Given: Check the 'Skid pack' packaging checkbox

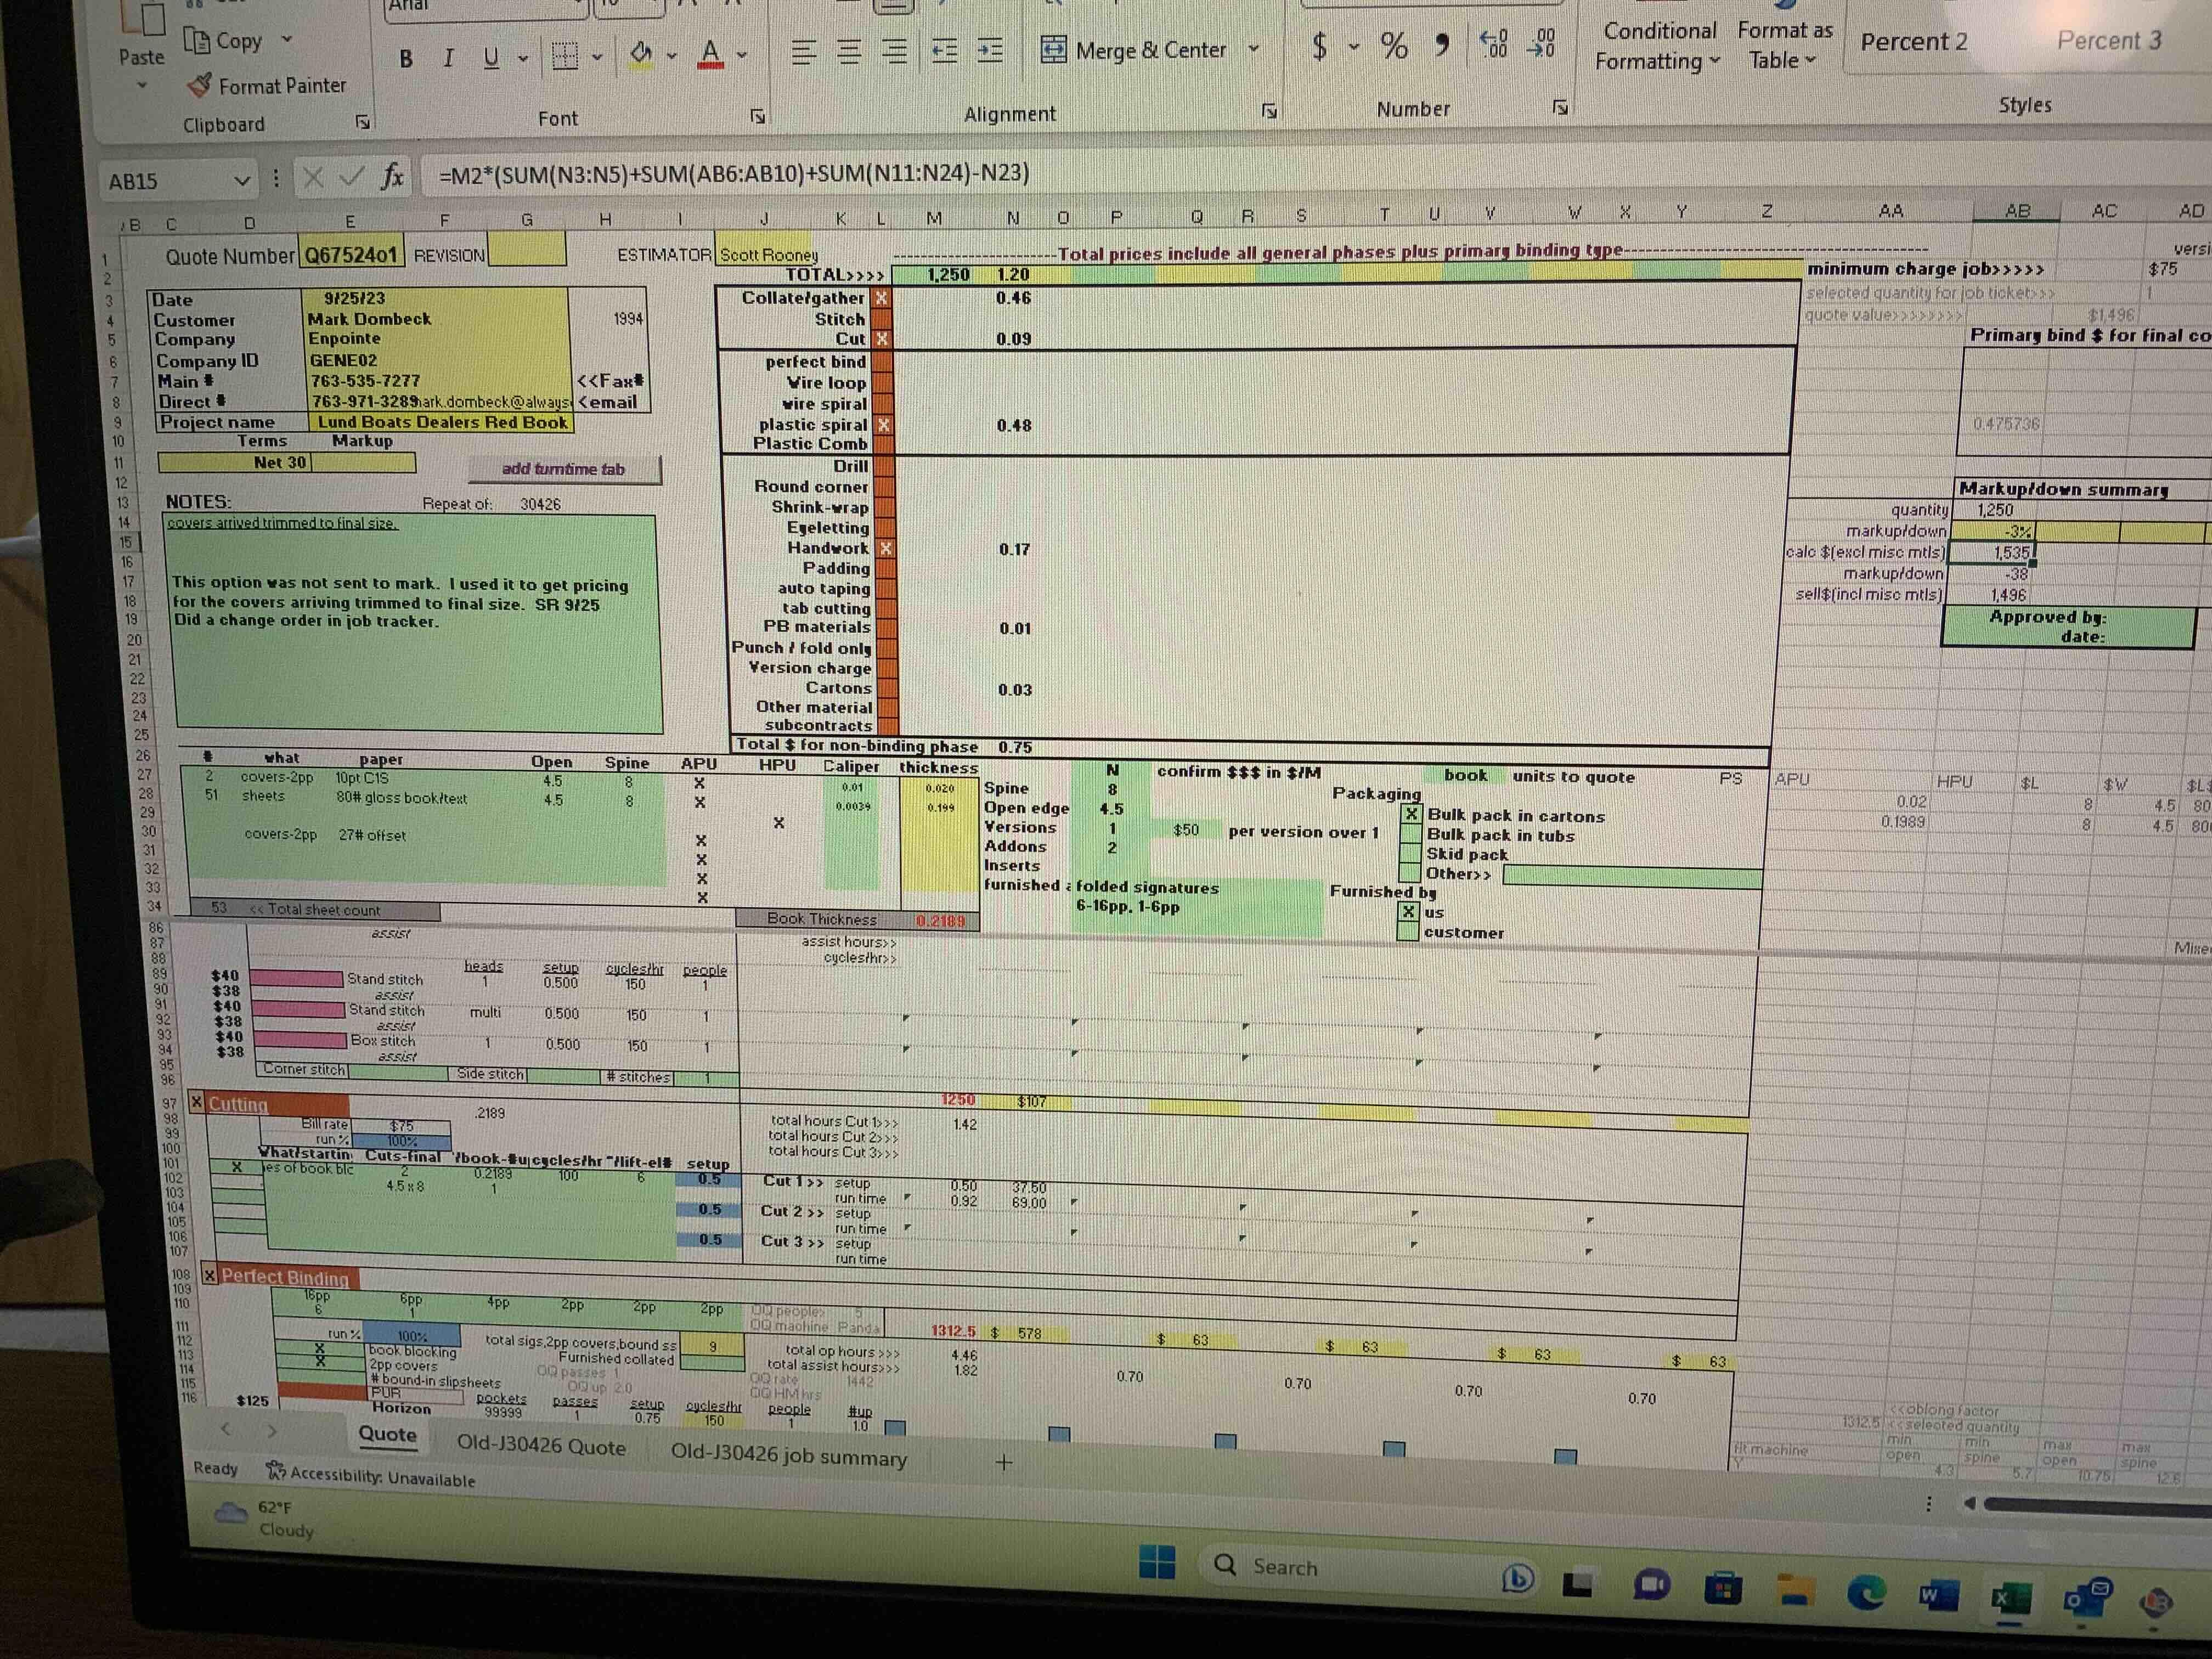Looking at the screenshot, I should point(1410,854).
